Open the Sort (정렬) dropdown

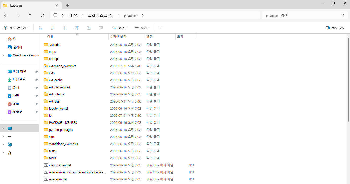click(120, 28)
